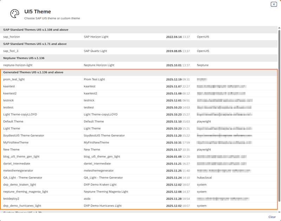
Task: Select the QA_Light - Theme Generator row
Action: click(139, 178)
